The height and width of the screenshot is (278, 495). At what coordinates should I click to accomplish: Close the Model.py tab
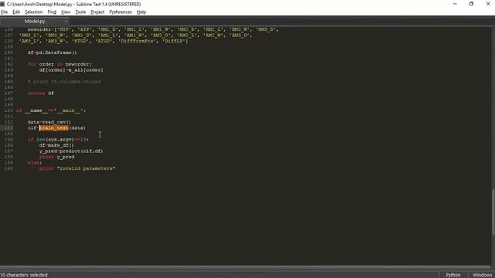[x=66, y=22]
